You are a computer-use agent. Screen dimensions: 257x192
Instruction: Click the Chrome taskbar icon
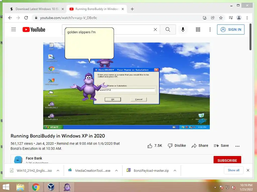36,187
